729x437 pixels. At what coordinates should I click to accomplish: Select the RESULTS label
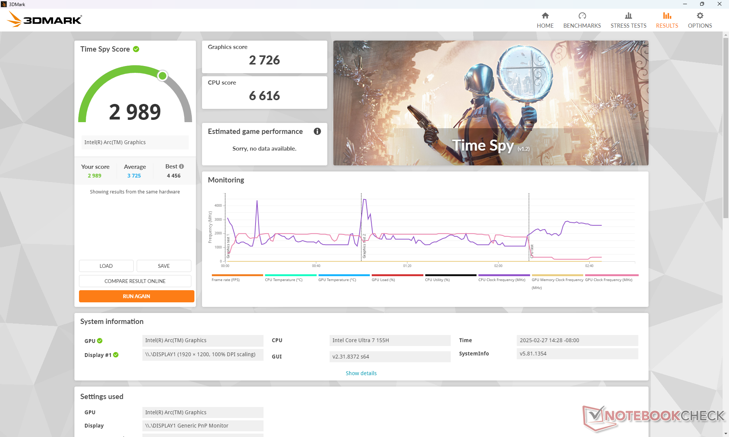coord(667,26)
